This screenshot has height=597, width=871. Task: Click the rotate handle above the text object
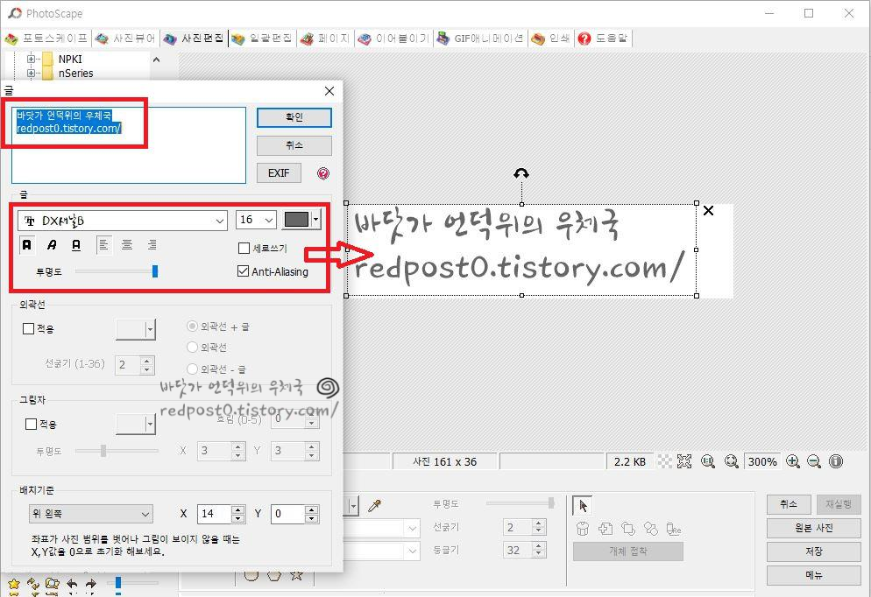[x=521, y=173]
